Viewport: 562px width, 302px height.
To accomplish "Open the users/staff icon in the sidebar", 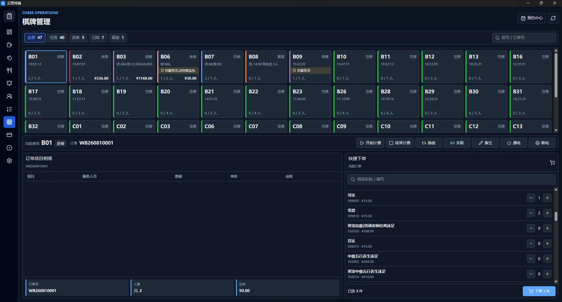I will pos(9,96).
